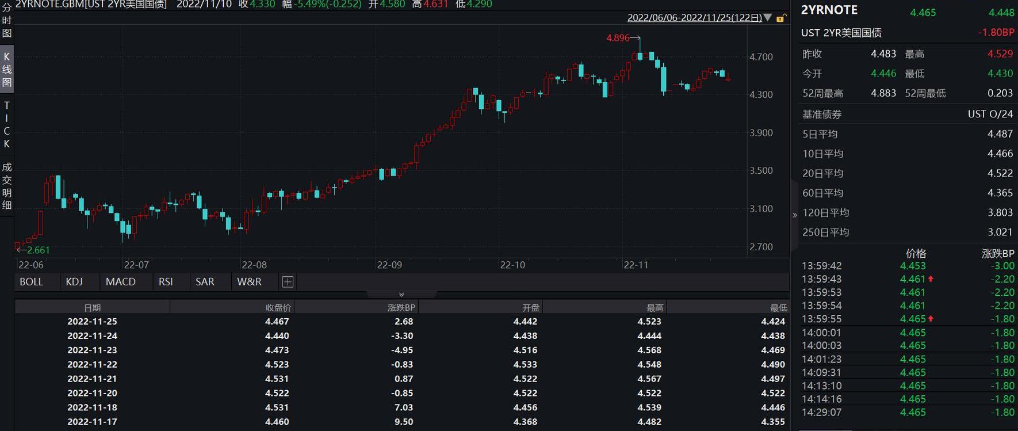Switch on the MACD indicator
This screenshot has height=431, width=1018.
click(121, 282)
